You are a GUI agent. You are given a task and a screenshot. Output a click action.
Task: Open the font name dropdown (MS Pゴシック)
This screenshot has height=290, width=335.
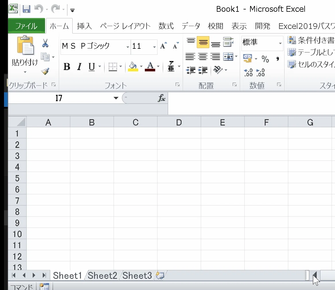tap(128, 47)
